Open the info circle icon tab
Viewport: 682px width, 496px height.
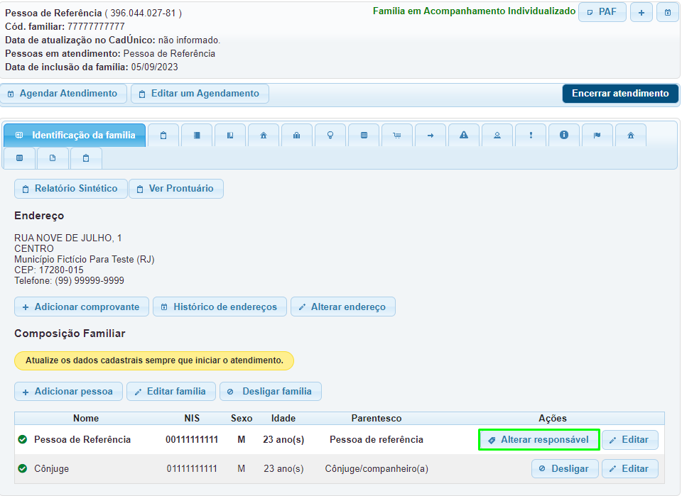[564, 135]
